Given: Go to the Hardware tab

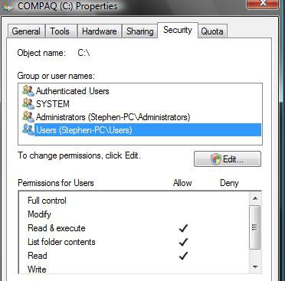Looking at the screenshot, I should click(100, 31).
